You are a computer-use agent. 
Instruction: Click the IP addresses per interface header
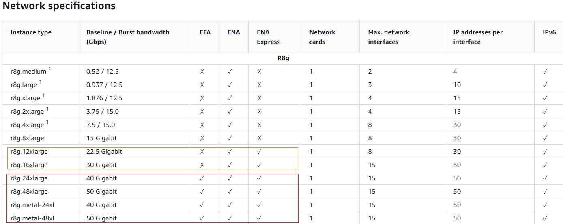(x=478, y=37)
